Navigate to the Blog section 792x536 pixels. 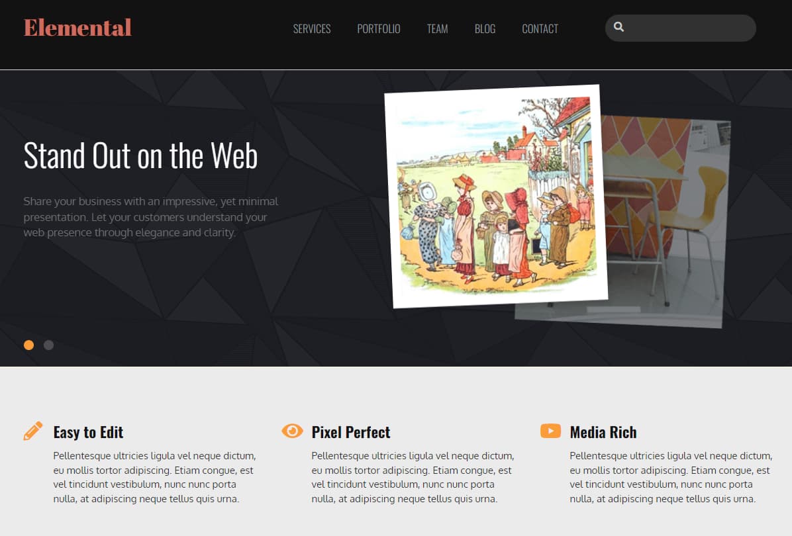pyautogui.click(x=485, y=28)
